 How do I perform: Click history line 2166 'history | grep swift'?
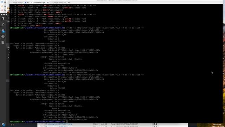[26, 25]
